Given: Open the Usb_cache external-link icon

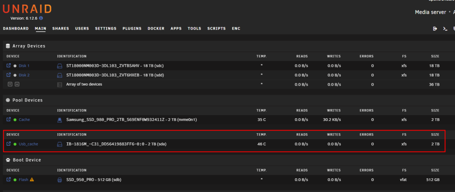Looking at the screenshot, I should click(9, 144).
